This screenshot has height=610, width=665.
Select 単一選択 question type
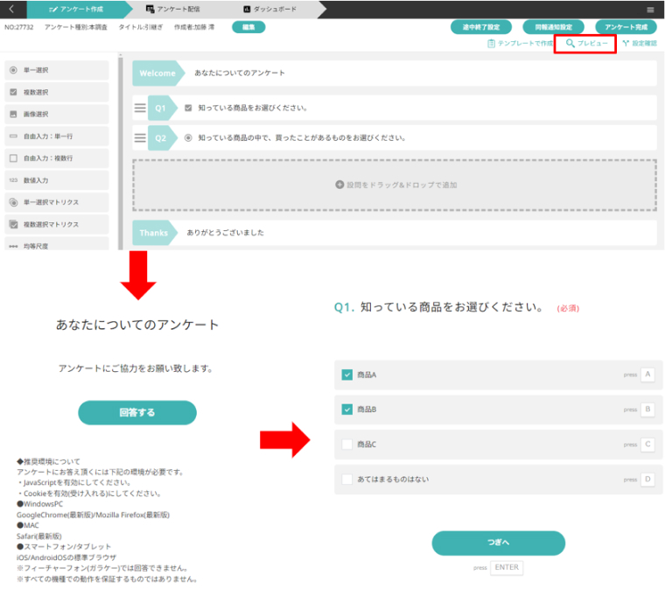click(x=56, y=70)
